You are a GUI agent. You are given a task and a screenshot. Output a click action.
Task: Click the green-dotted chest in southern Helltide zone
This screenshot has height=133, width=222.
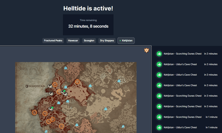pyautogui.click(x=51, y=109)
